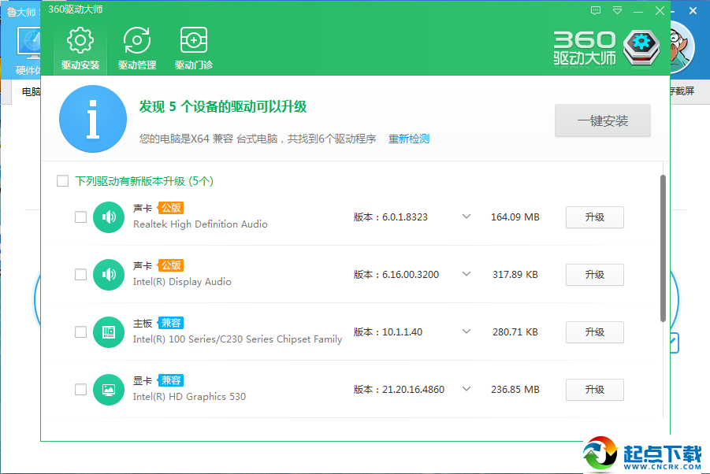The height and width of the screenshot is (474, 710).
Task: Select all drivers with 下列驱动有新版本升级 checkbox
Action: coord(63,181)
